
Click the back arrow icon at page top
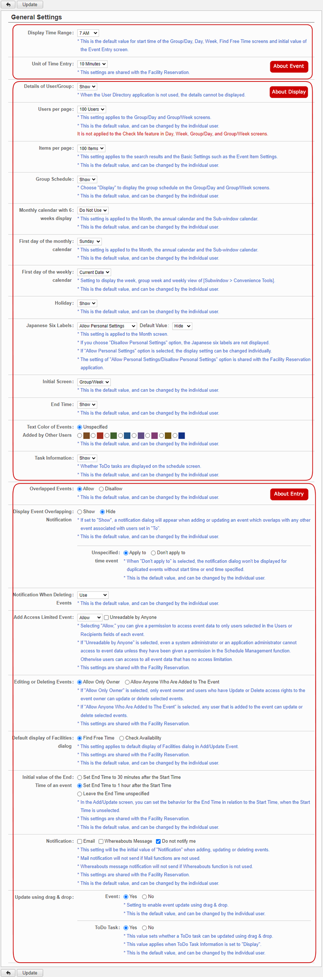click(8, 5)
